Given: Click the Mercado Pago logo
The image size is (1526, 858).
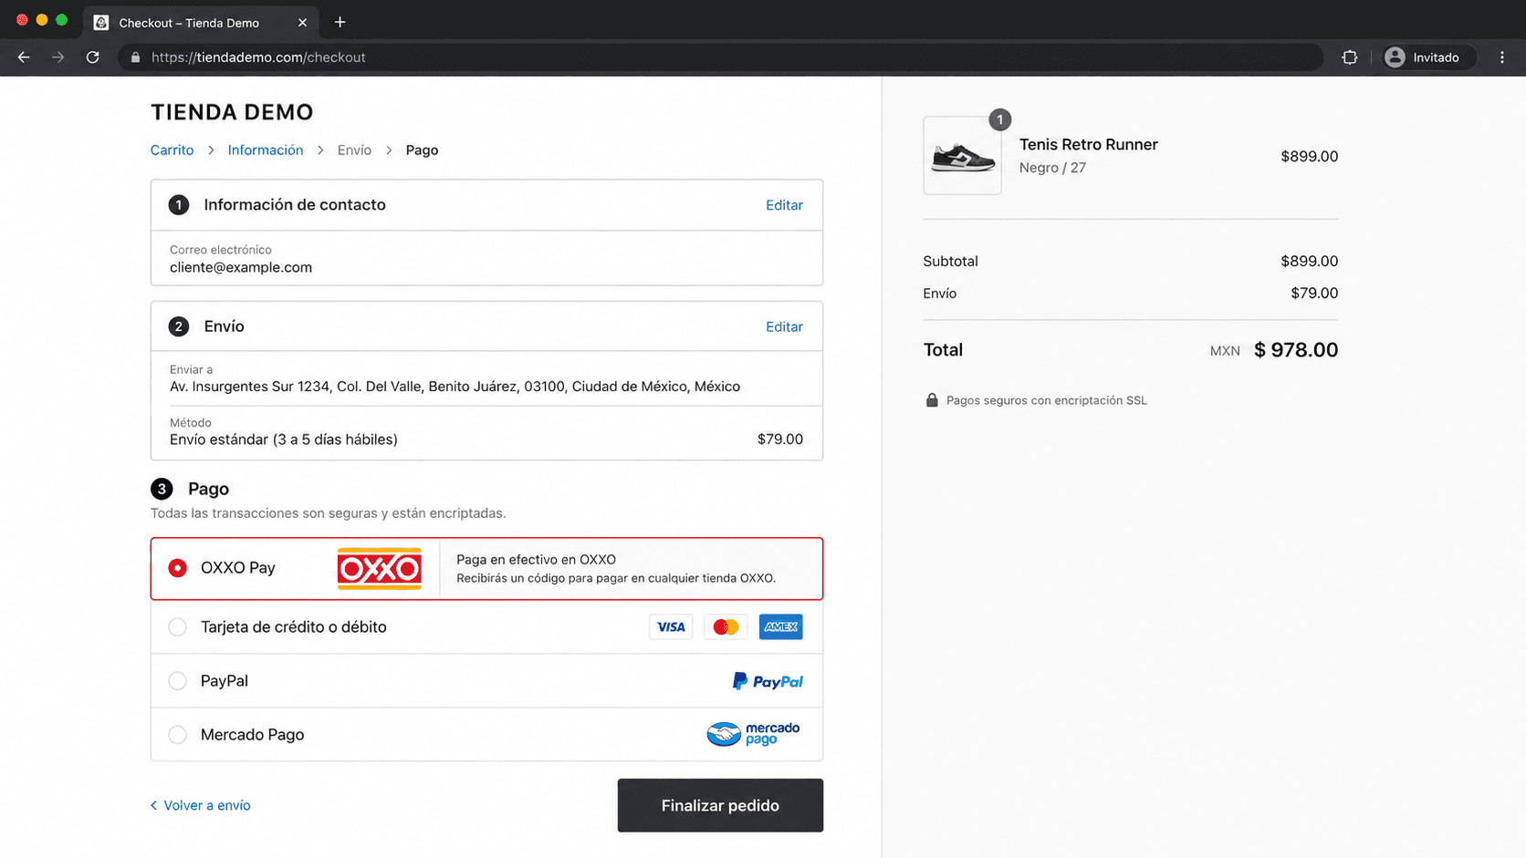Looking at the screenshot, I should pos(753,734).
